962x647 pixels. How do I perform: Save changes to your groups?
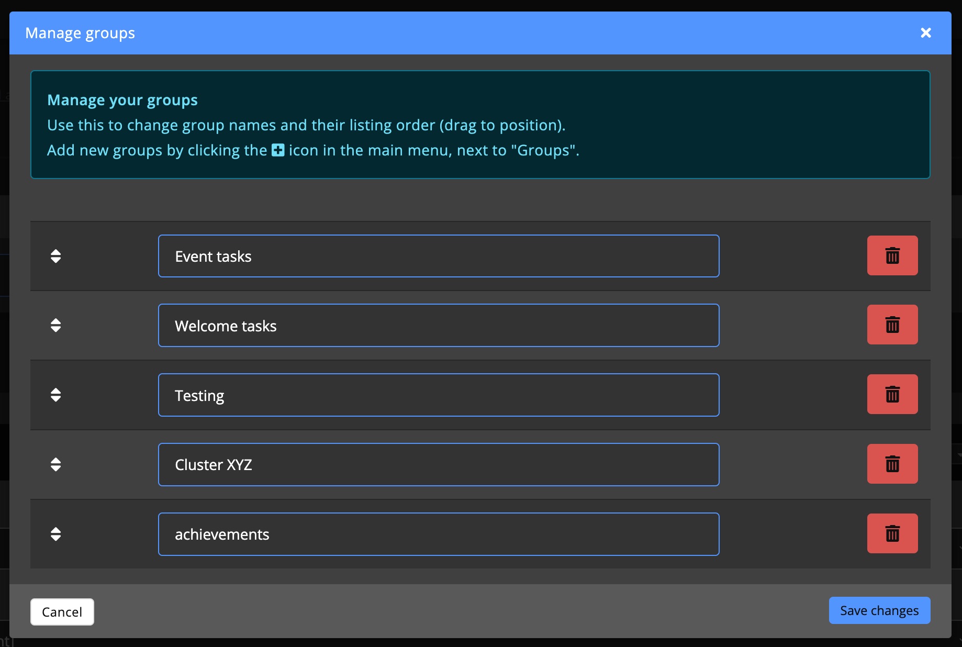879,610
